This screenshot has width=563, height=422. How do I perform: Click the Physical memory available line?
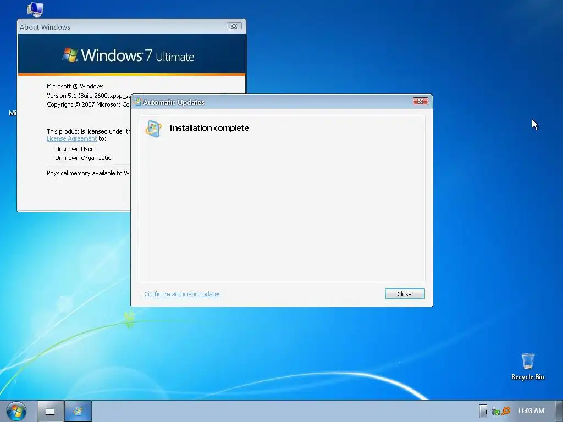coord(89,173)
